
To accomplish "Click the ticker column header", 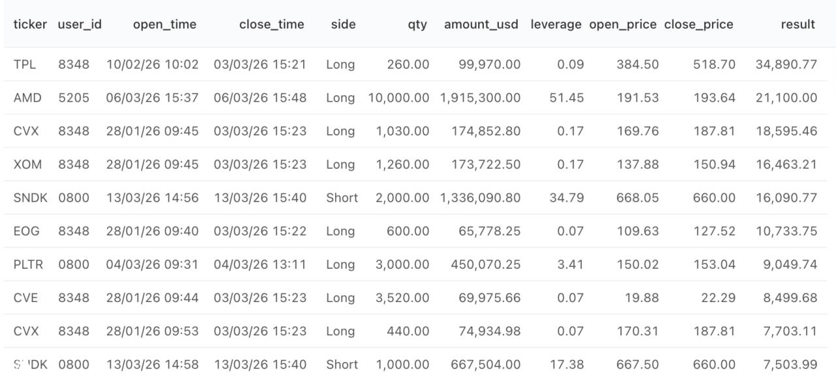I will tap(30, 24).
